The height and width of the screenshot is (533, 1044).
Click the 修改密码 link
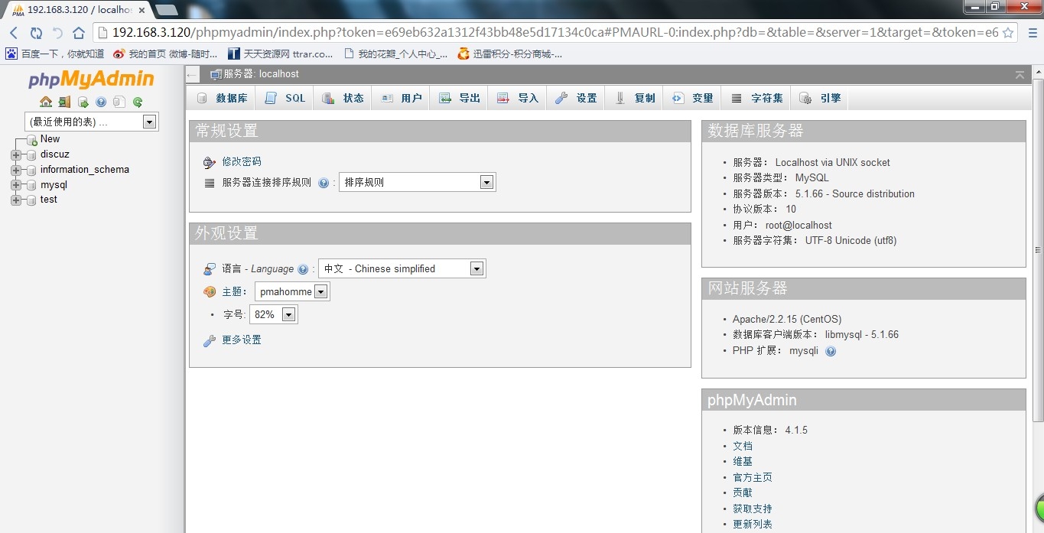[x=242, y=162]
